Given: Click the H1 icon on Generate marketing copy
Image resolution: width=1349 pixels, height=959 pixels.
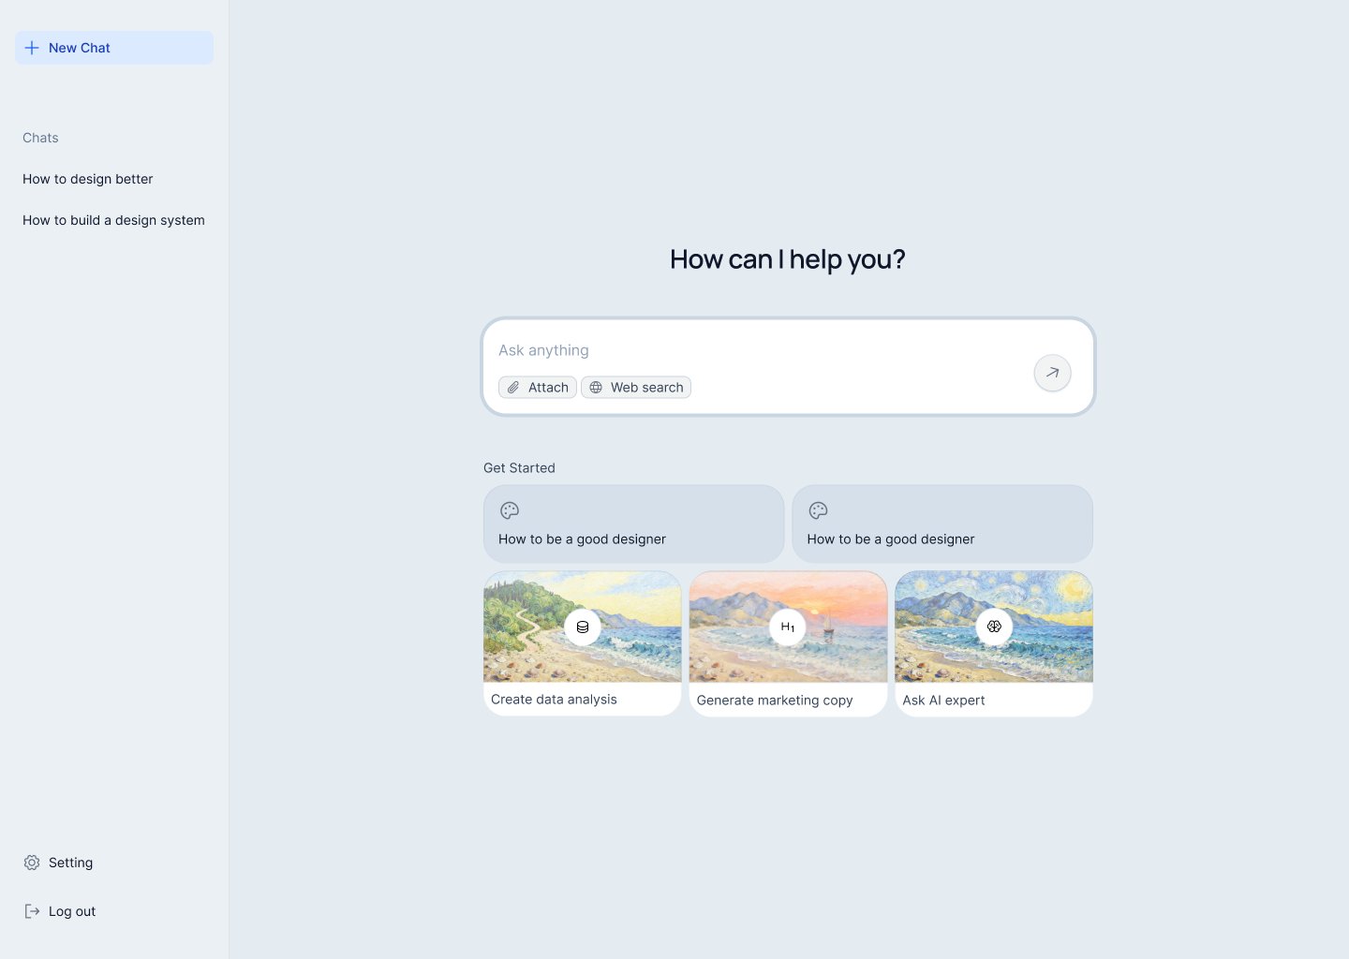Looking at the screenshot, I should click(x=788, y=627).
